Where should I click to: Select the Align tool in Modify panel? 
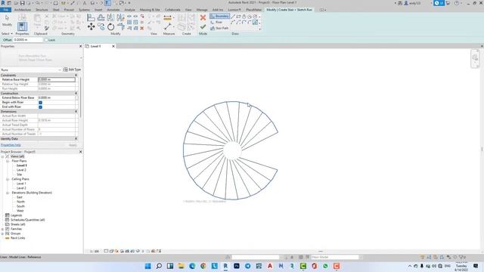tap(91, 17)
